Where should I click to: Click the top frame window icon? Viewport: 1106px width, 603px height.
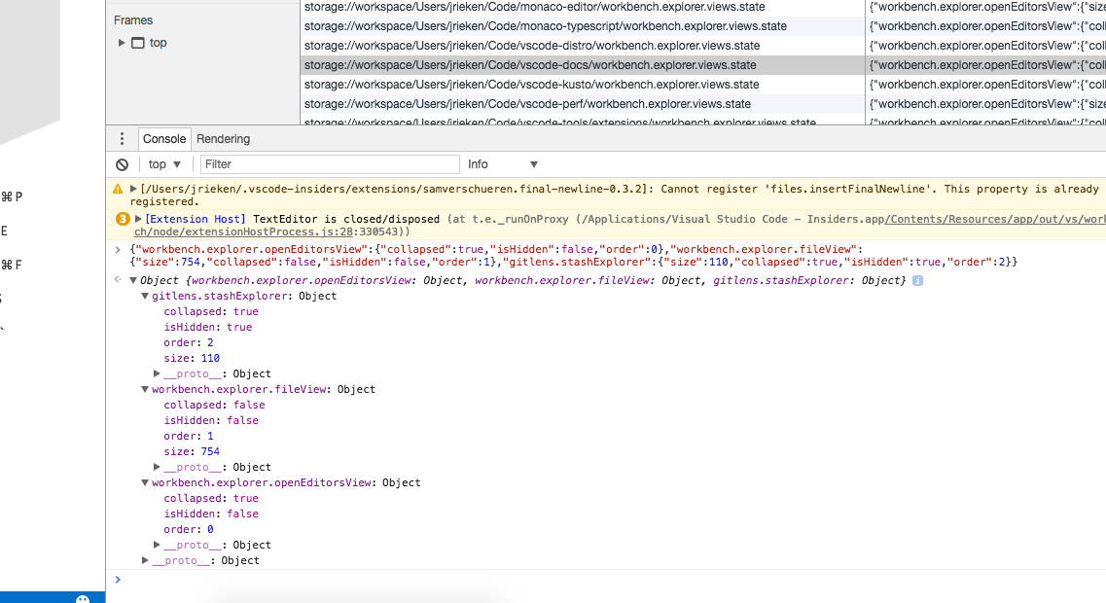click(x=138, y=43)
